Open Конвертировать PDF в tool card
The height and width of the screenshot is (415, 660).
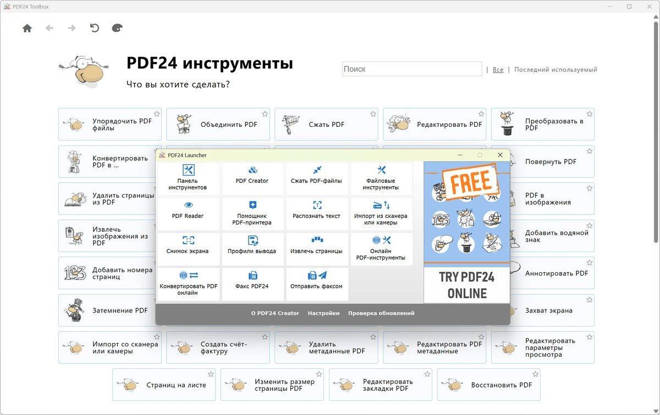click(107, 161)
